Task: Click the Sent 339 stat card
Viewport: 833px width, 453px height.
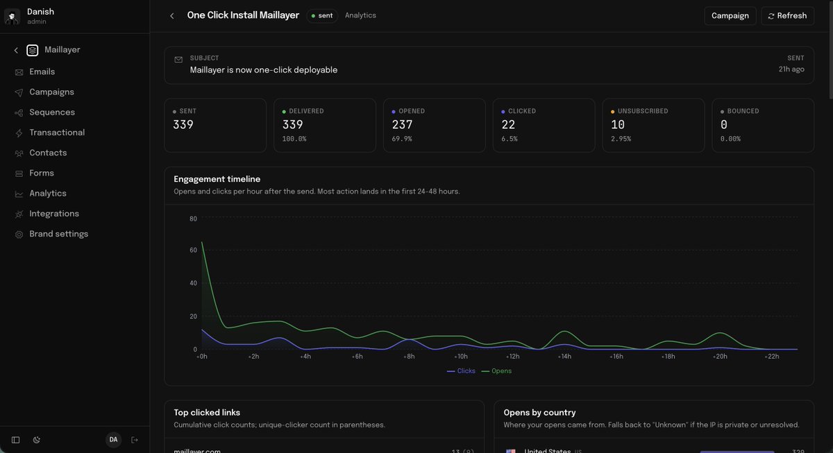Action: coord(215,125)
